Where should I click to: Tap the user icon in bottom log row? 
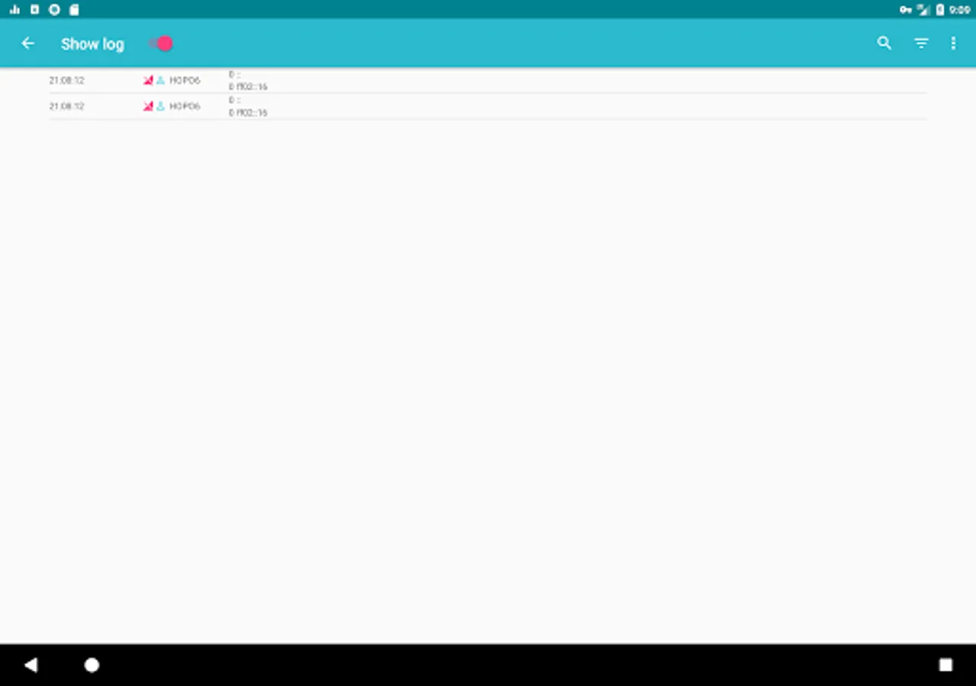click(x=160, y=106)
